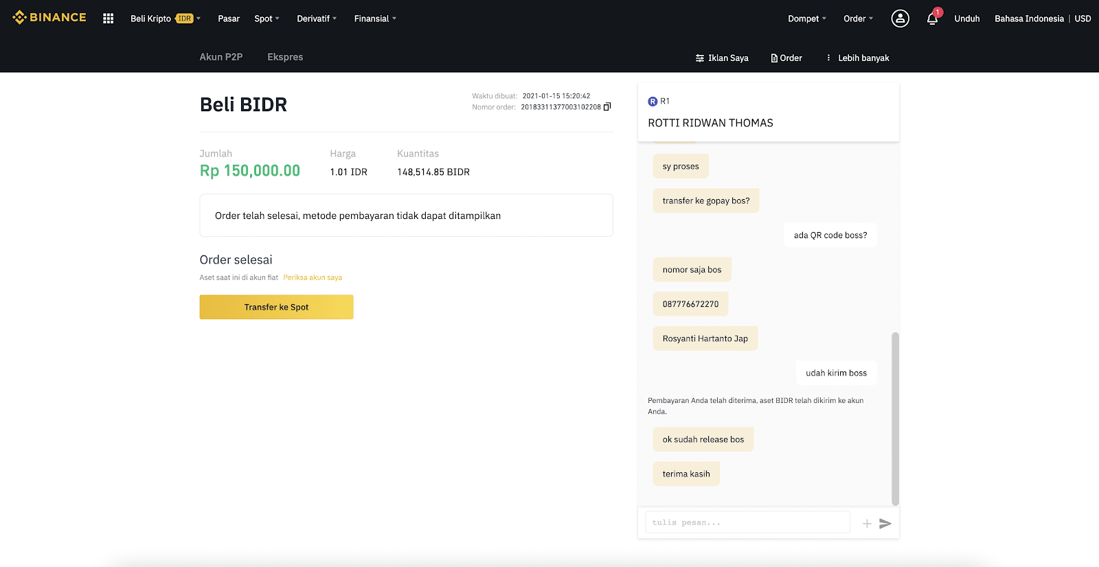Open the Lebih banyak menu
Image resolution: width=1099 pixels, height=567 pixels.
[x=858, y=58]
